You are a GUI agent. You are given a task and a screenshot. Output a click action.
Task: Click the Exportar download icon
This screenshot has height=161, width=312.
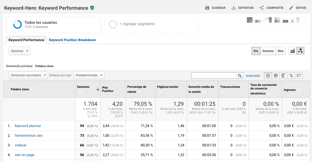(234, 8)
